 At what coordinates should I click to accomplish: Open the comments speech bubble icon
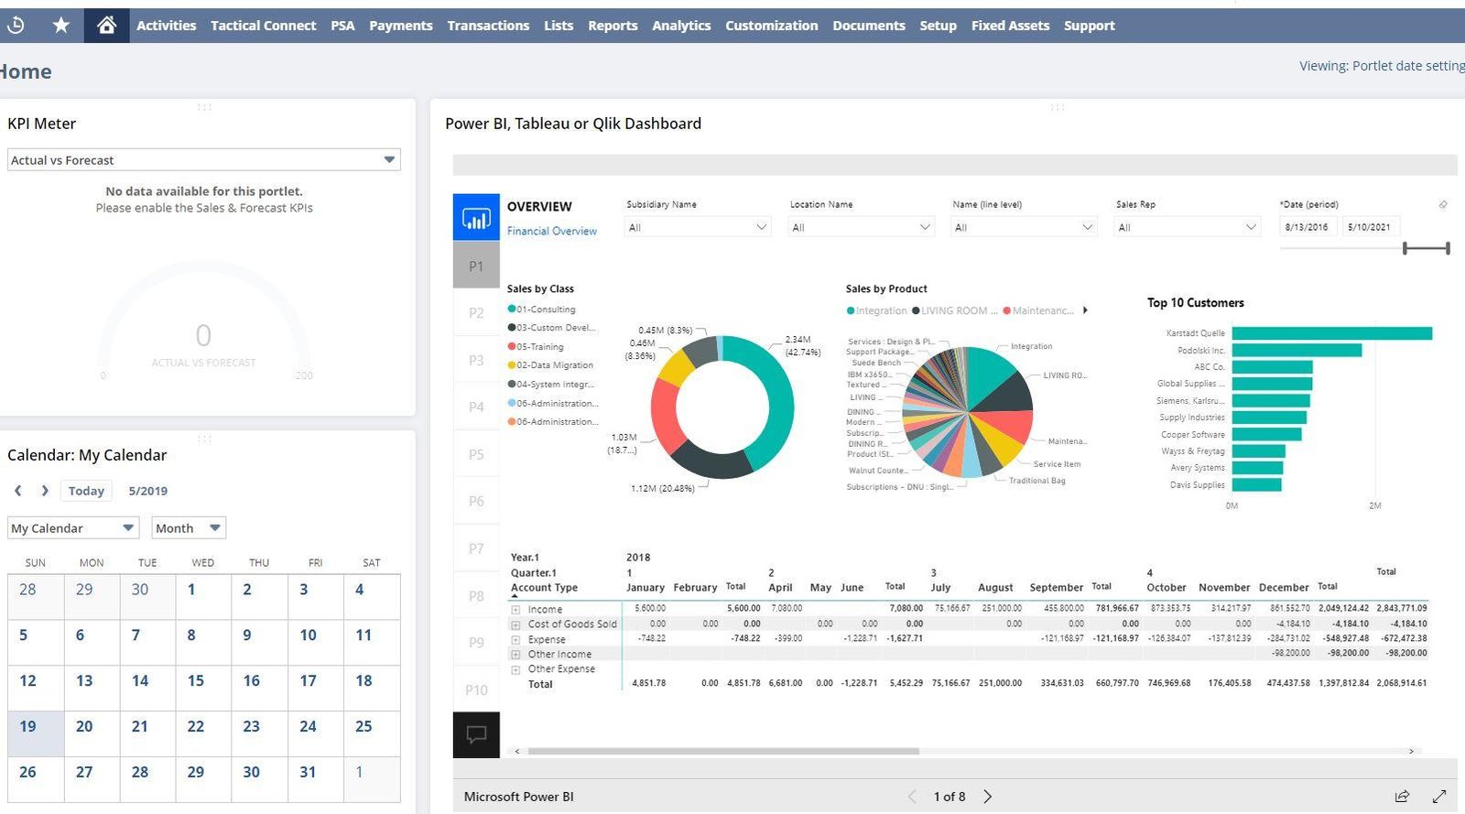[476, 734]
